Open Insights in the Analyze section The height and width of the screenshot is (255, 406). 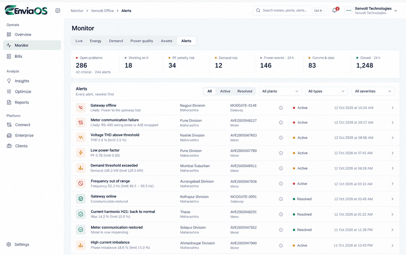32,81
